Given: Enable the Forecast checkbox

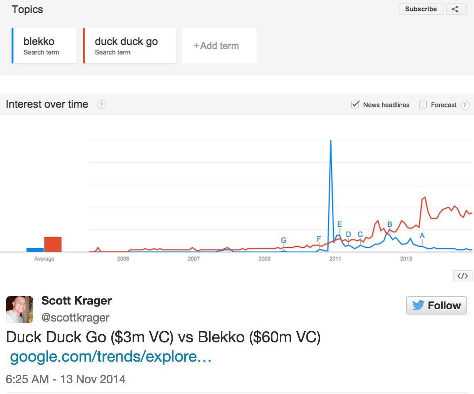Looking at the screenshot, I should click(x=423, y=104).
